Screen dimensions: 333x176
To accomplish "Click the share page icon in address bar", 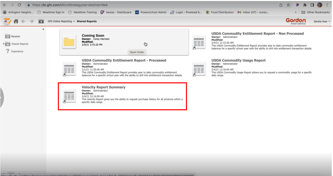I will pos(281,5).
